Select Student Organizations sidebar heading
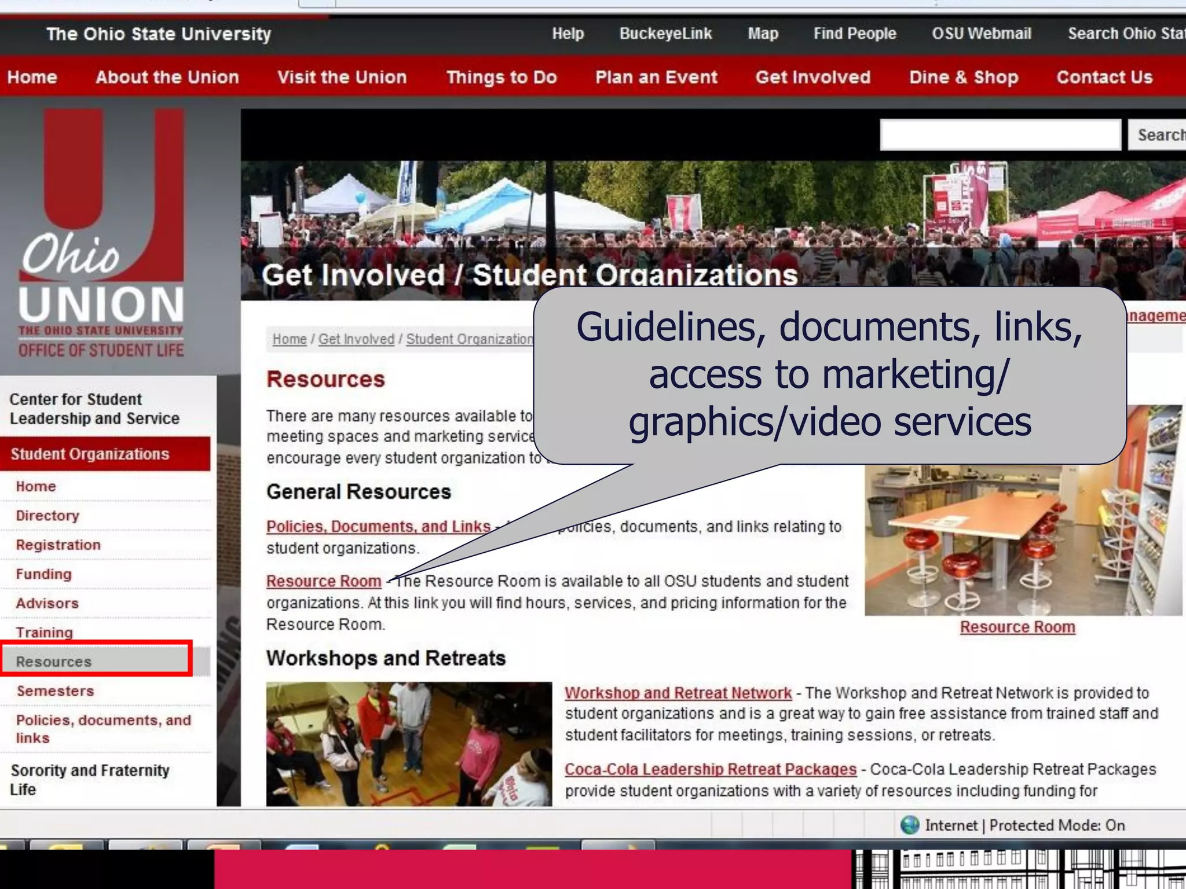The width and height of the screenshot is (1186, 889). [105, 454]
